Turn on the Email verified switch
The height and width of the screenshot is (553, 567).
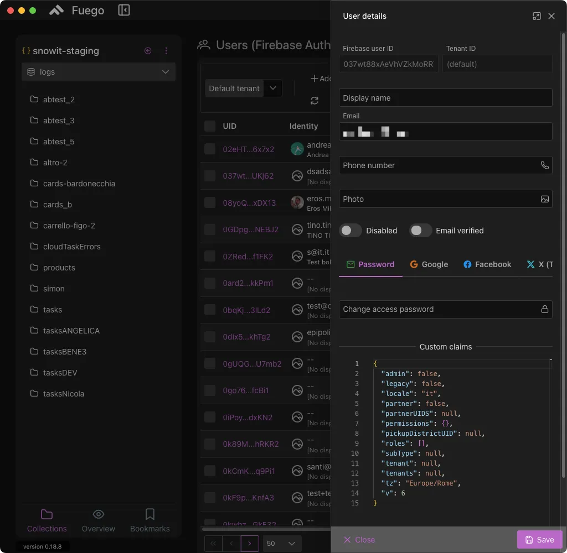pyautogui.click(x=420, y=229)
